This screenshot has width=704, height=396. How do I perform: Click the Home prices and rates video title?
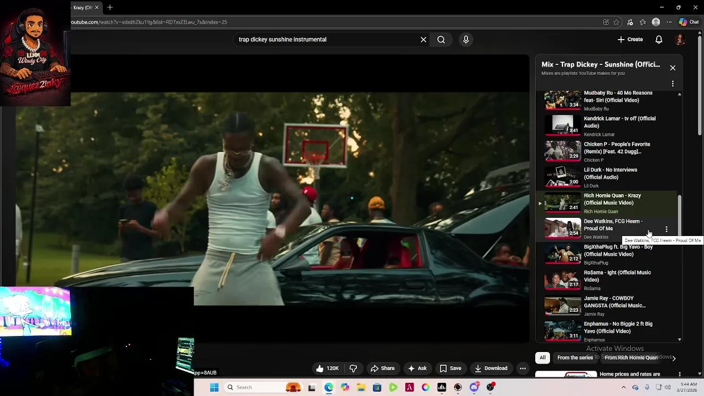click(x=630, y=374)
